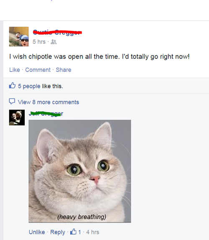Click the red-scribbled post author name

coord(57,32)
